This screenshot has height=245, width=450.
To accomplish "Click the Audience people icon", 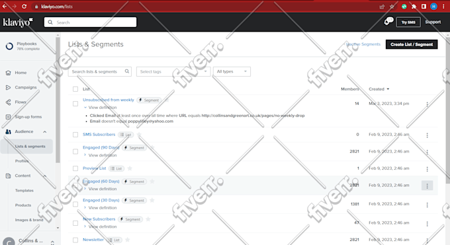I will (9, 131).
